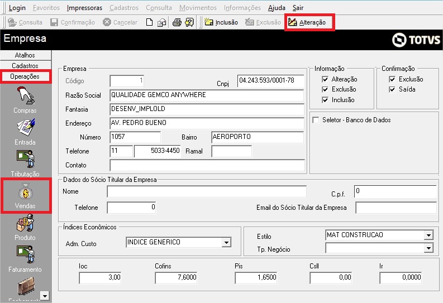Open the Ajuda menu
The image size is (443, 303).
pos(277,8)
